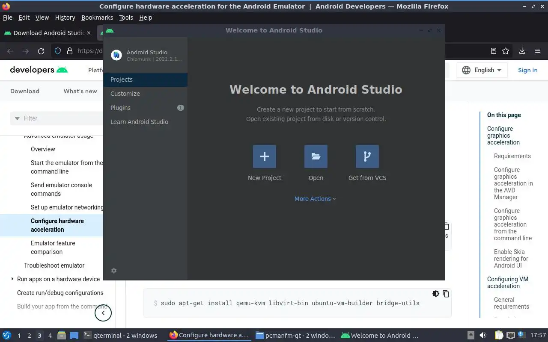Image resolution: width=548 pixels, height=342 pixels.
Task: Switch to qterminal windows in taskbar
Action: click(121, 335)
